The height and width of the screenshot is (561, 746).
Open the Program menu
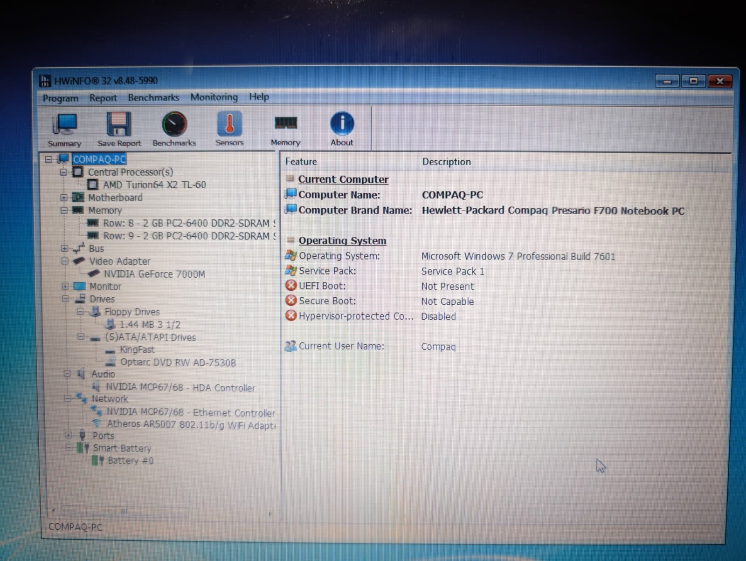61,98
